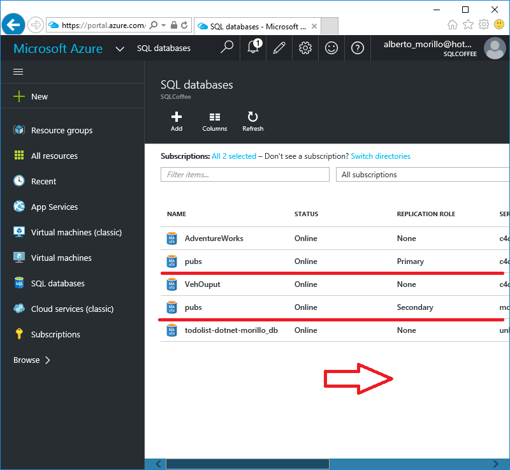
Task: Click the horizontal scrollbar left arrow
Action: 158,464
